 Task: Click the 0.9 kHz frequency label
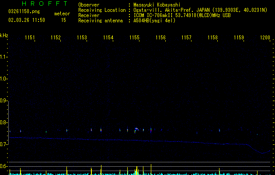(x=3, y=101)
